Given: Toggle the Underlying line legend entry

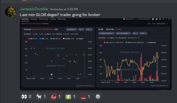Looking at the screenshot, I should (x=151, y=43).
